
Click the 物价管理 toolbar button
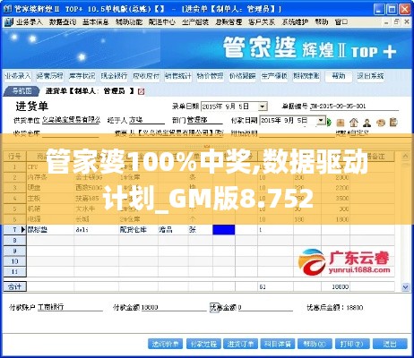[210, 76]
